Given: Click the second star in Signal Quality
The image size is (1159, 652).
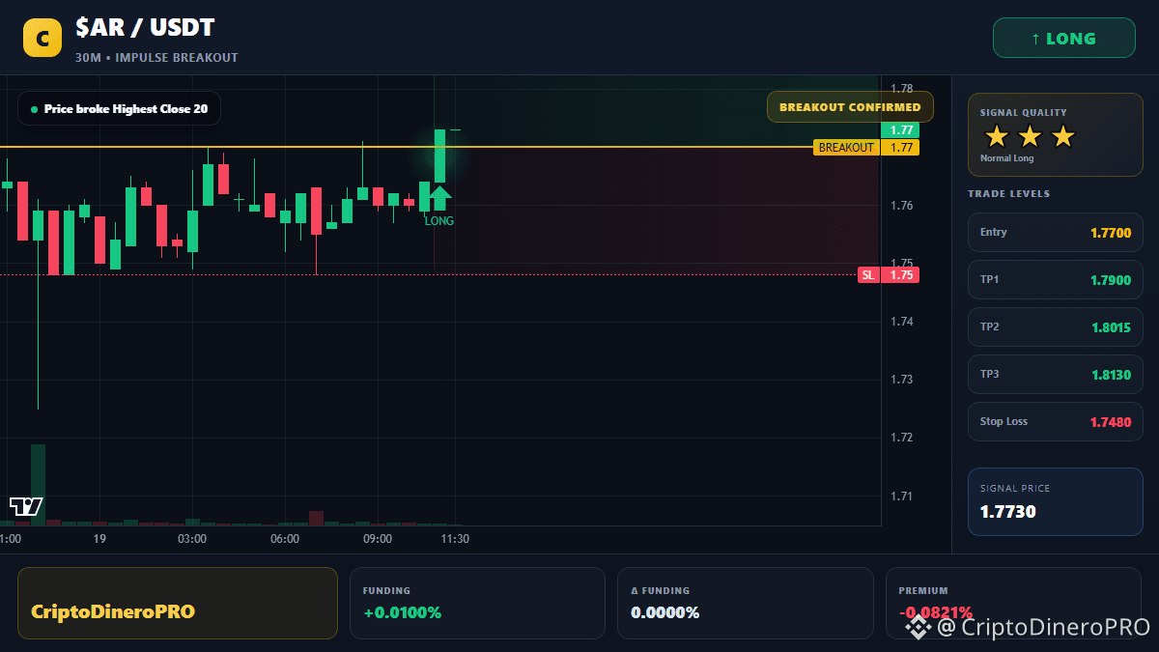Looking at the screenshot, I should (1030, 136).
